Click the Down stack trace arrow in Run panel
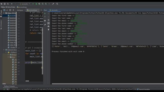 48,17
